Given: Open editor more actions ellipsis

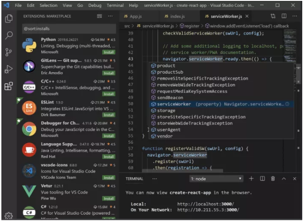Looking at the screenshot, I should click(294, 16).
